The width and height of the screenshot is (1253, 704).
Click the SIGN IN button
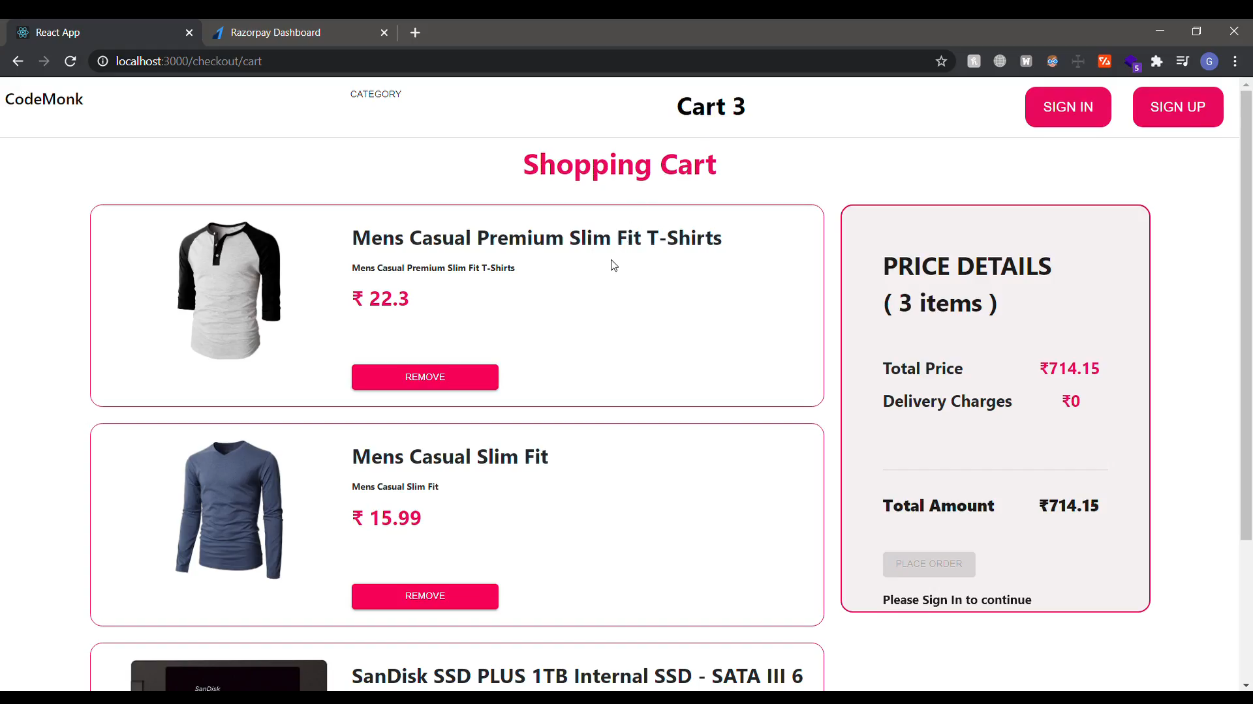pos(1068,107)
